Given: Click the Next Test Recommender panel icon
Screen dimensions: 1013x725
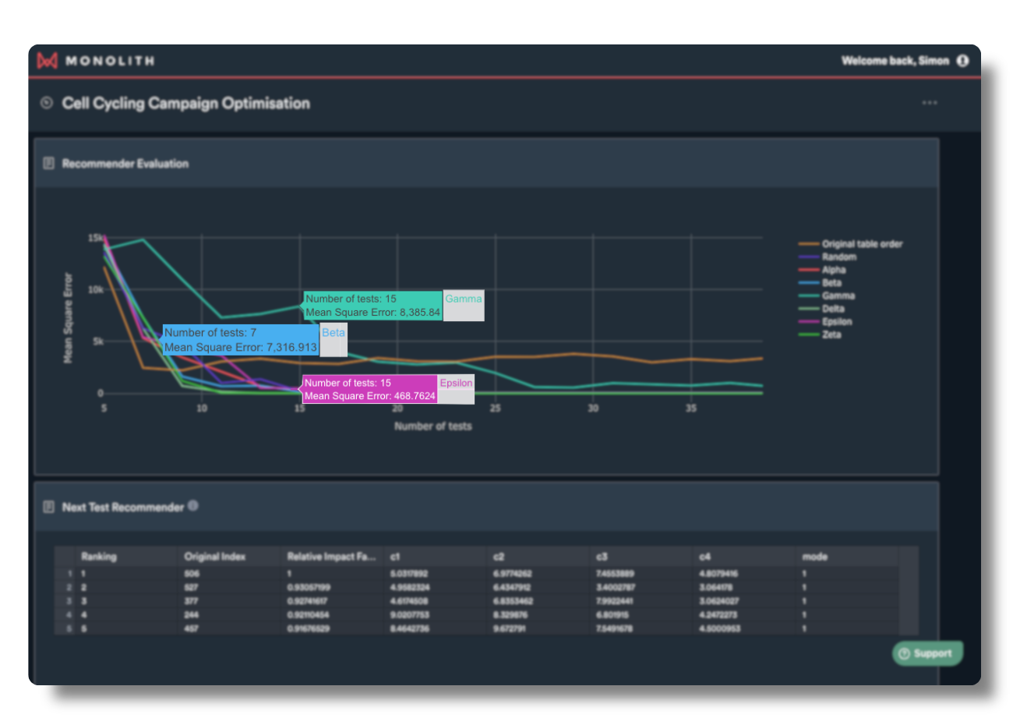Looking at the screenshot, I should point(48,507).
